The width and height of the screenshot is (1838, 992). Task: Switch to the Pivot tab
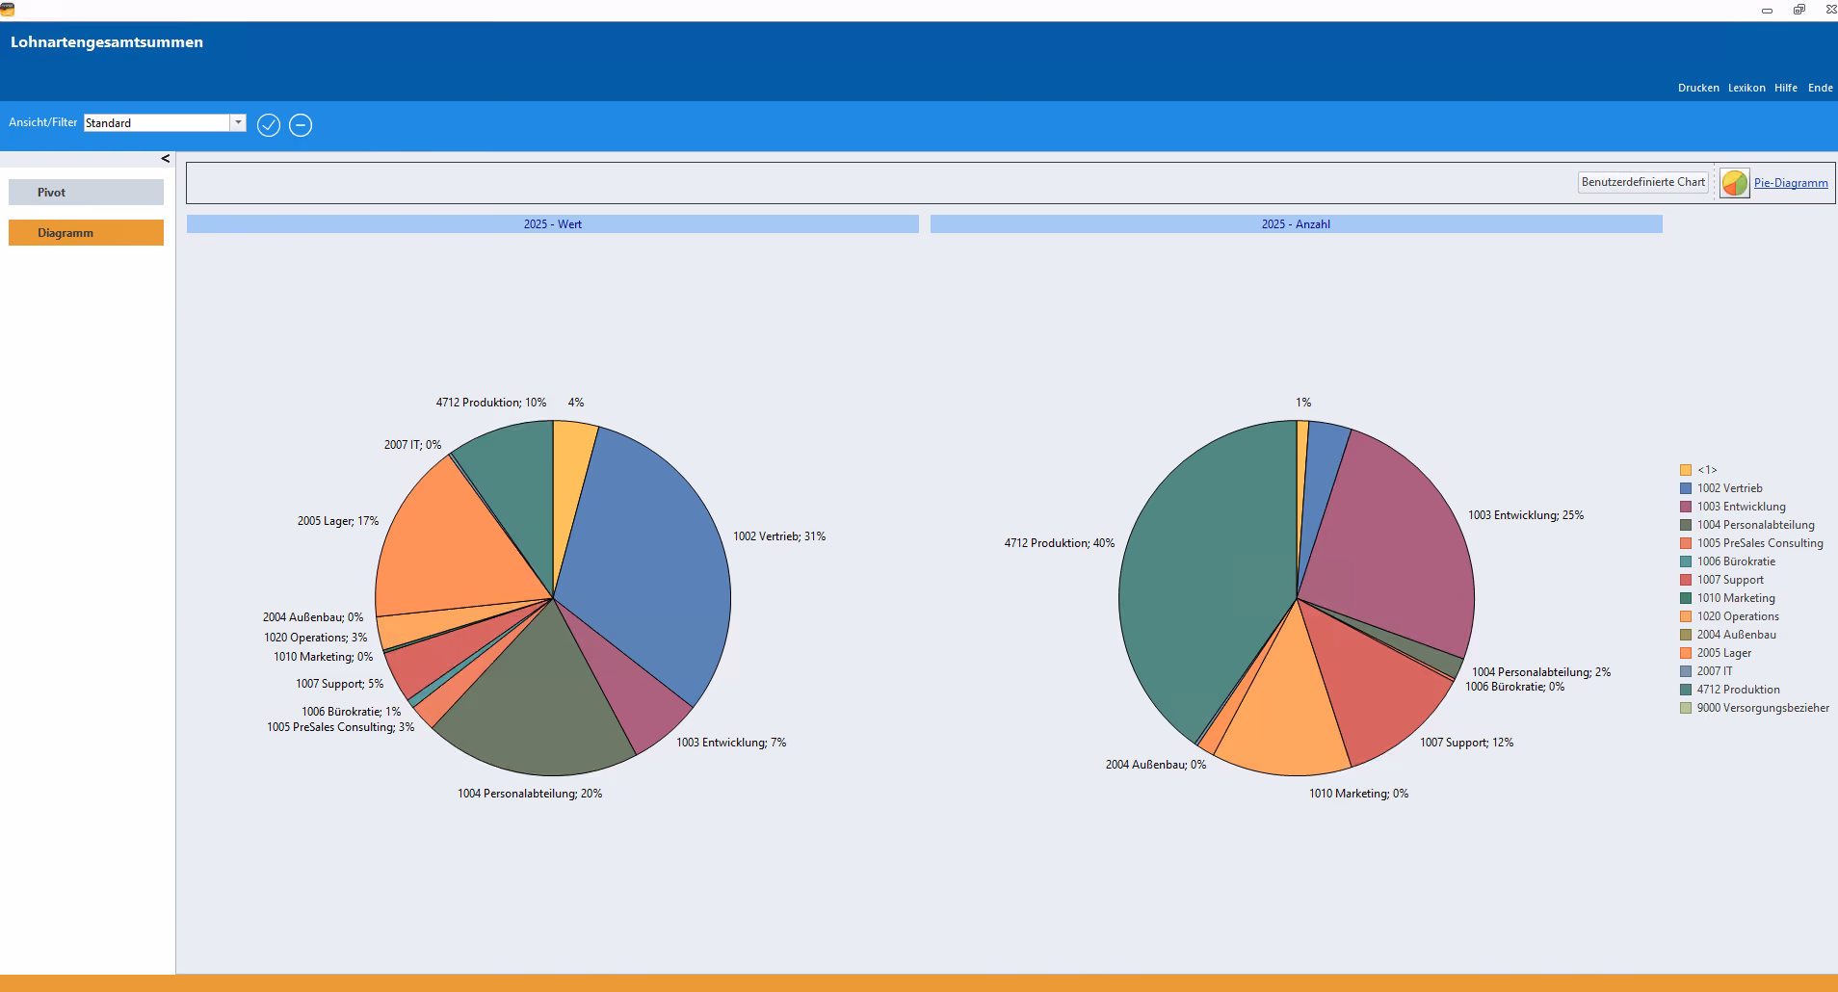[x=86, y=193]
